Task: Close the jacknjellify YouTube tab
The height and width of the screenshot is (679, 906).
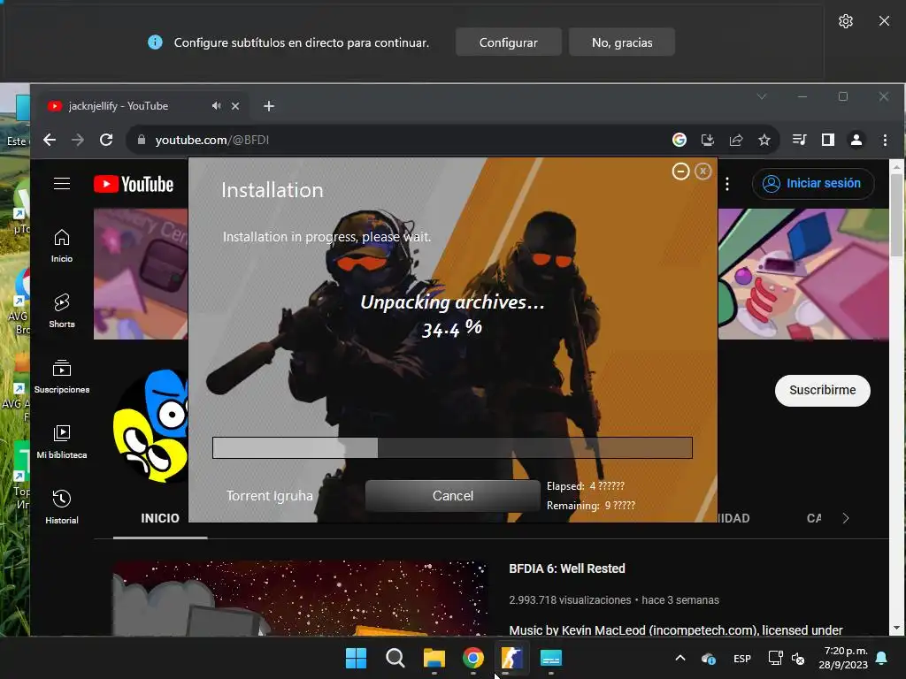Action: coord(235,106)
